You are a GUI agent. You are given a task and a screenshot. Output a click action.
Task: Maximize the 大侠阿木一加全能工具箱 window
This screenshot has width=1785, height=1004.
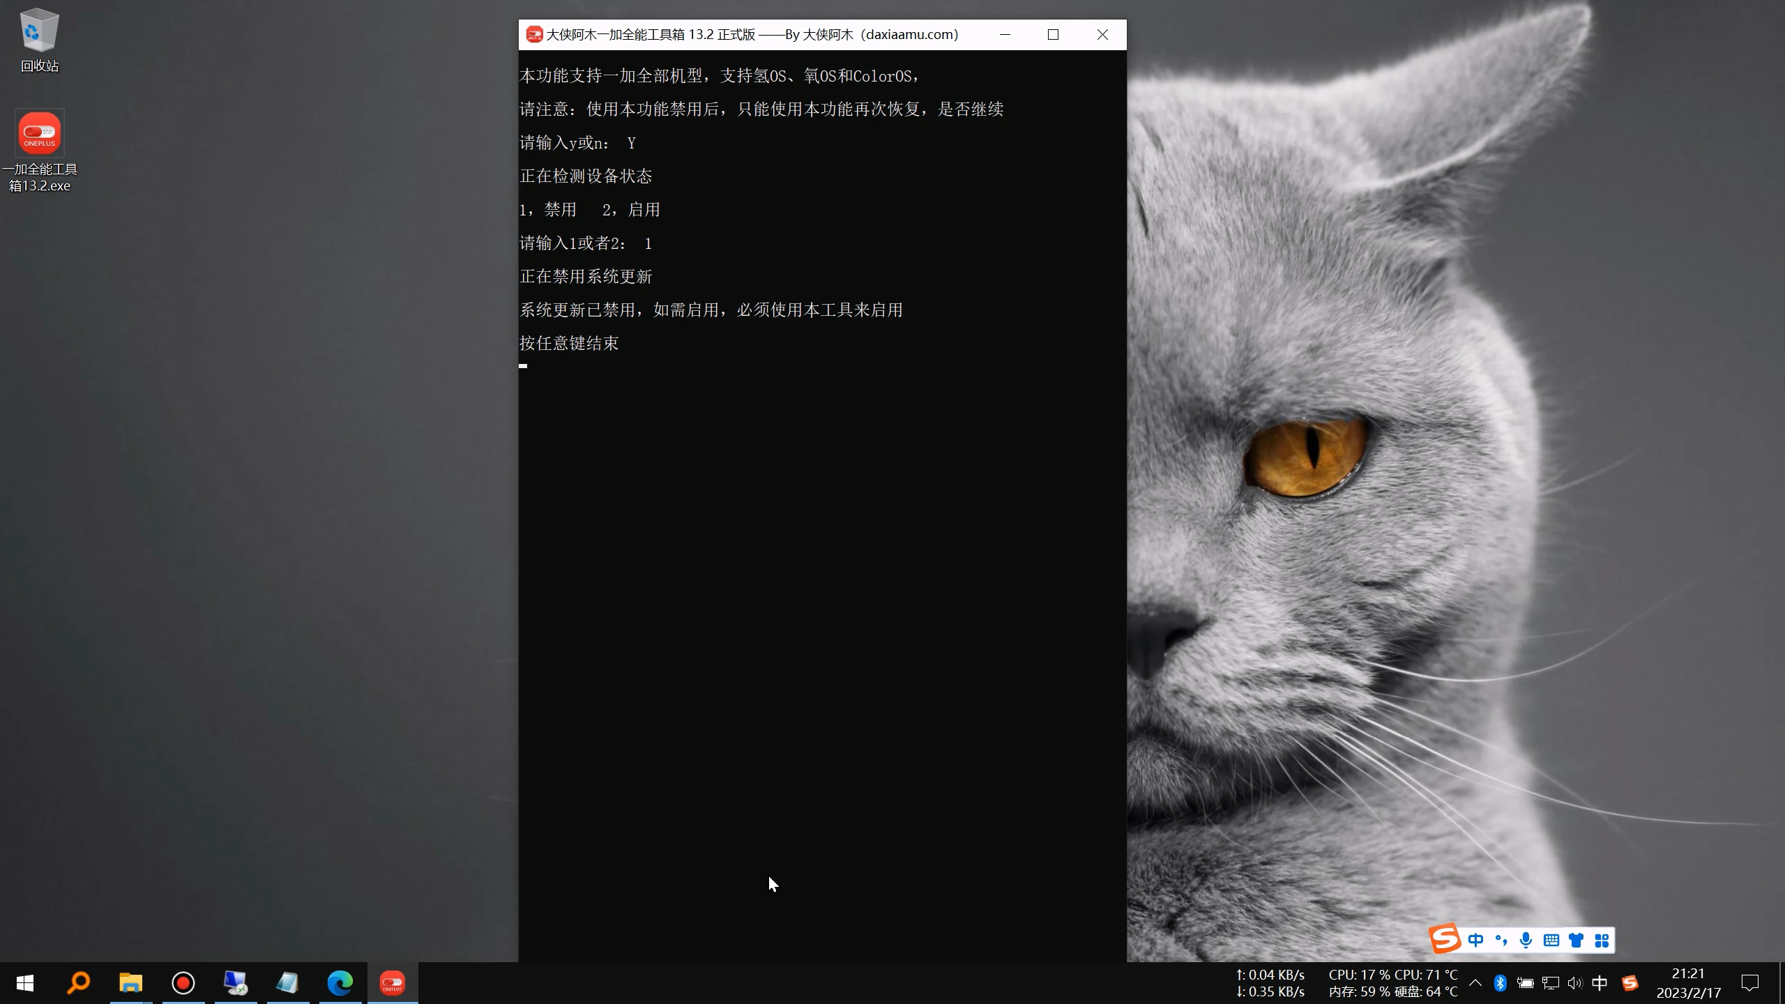[x=1053, y=35]
